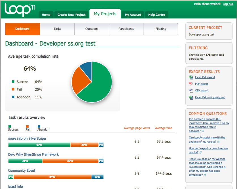Go to Create New Project
This screenshot has height=189, width=237.
point(71,15)
